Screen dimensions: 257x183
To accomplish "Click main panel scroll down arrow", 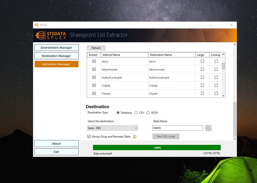I will [x=235, y=139].
